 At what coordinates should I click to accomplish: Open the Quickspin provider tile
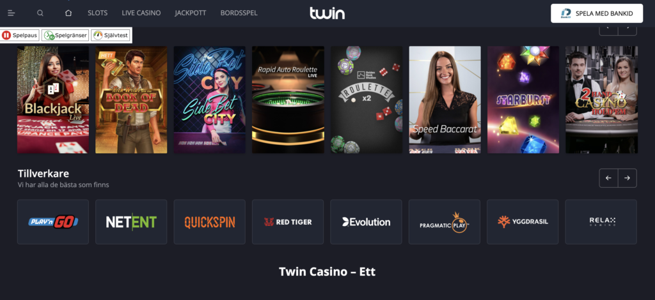[210, 221]
